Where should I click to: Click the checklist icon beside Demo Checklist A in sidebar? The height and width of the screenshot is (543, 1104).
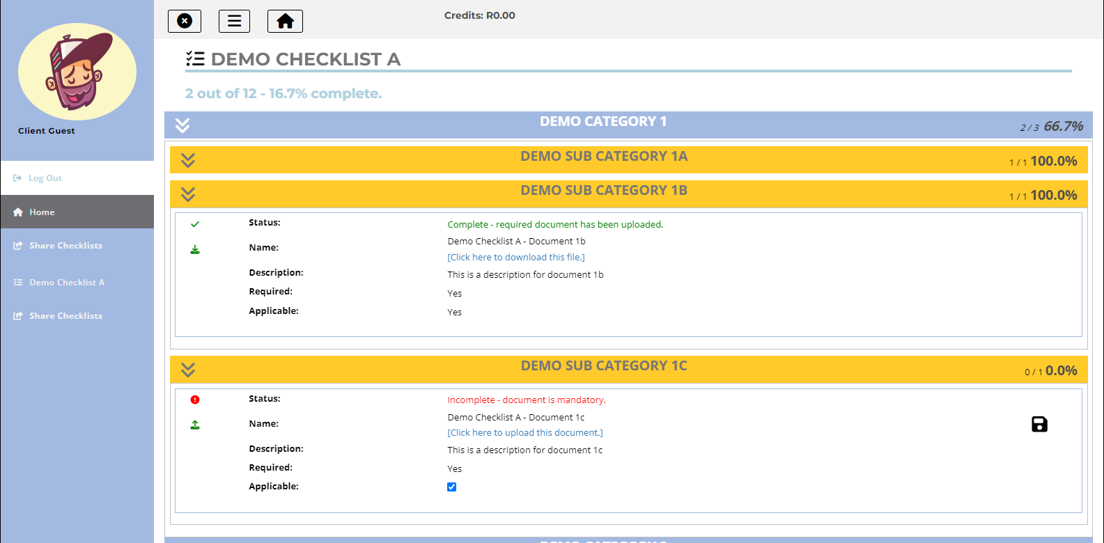[x=18, y=282]
